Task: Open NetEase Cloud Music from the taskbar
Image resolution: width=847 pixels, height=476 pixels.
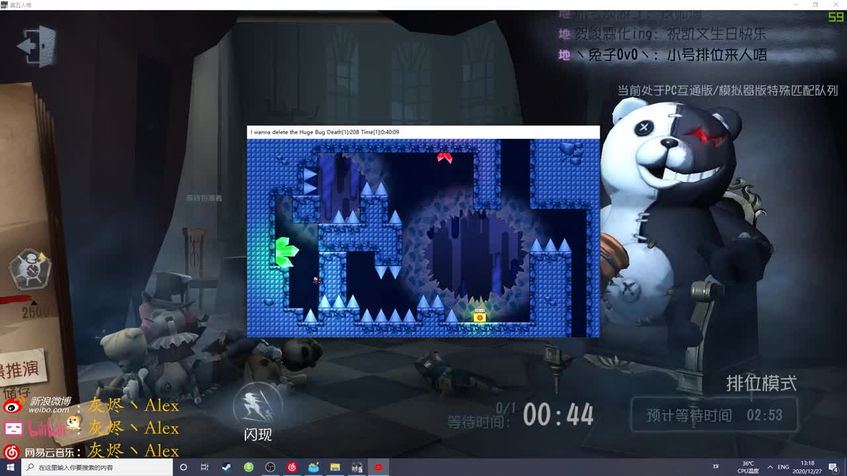Action: 292,467
